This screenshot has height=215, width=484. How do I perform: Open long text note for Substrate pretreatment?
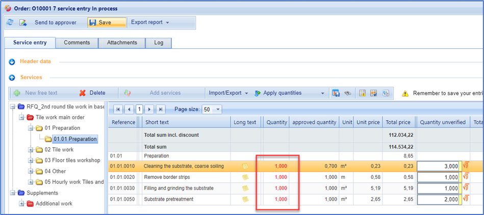(245, 199)
